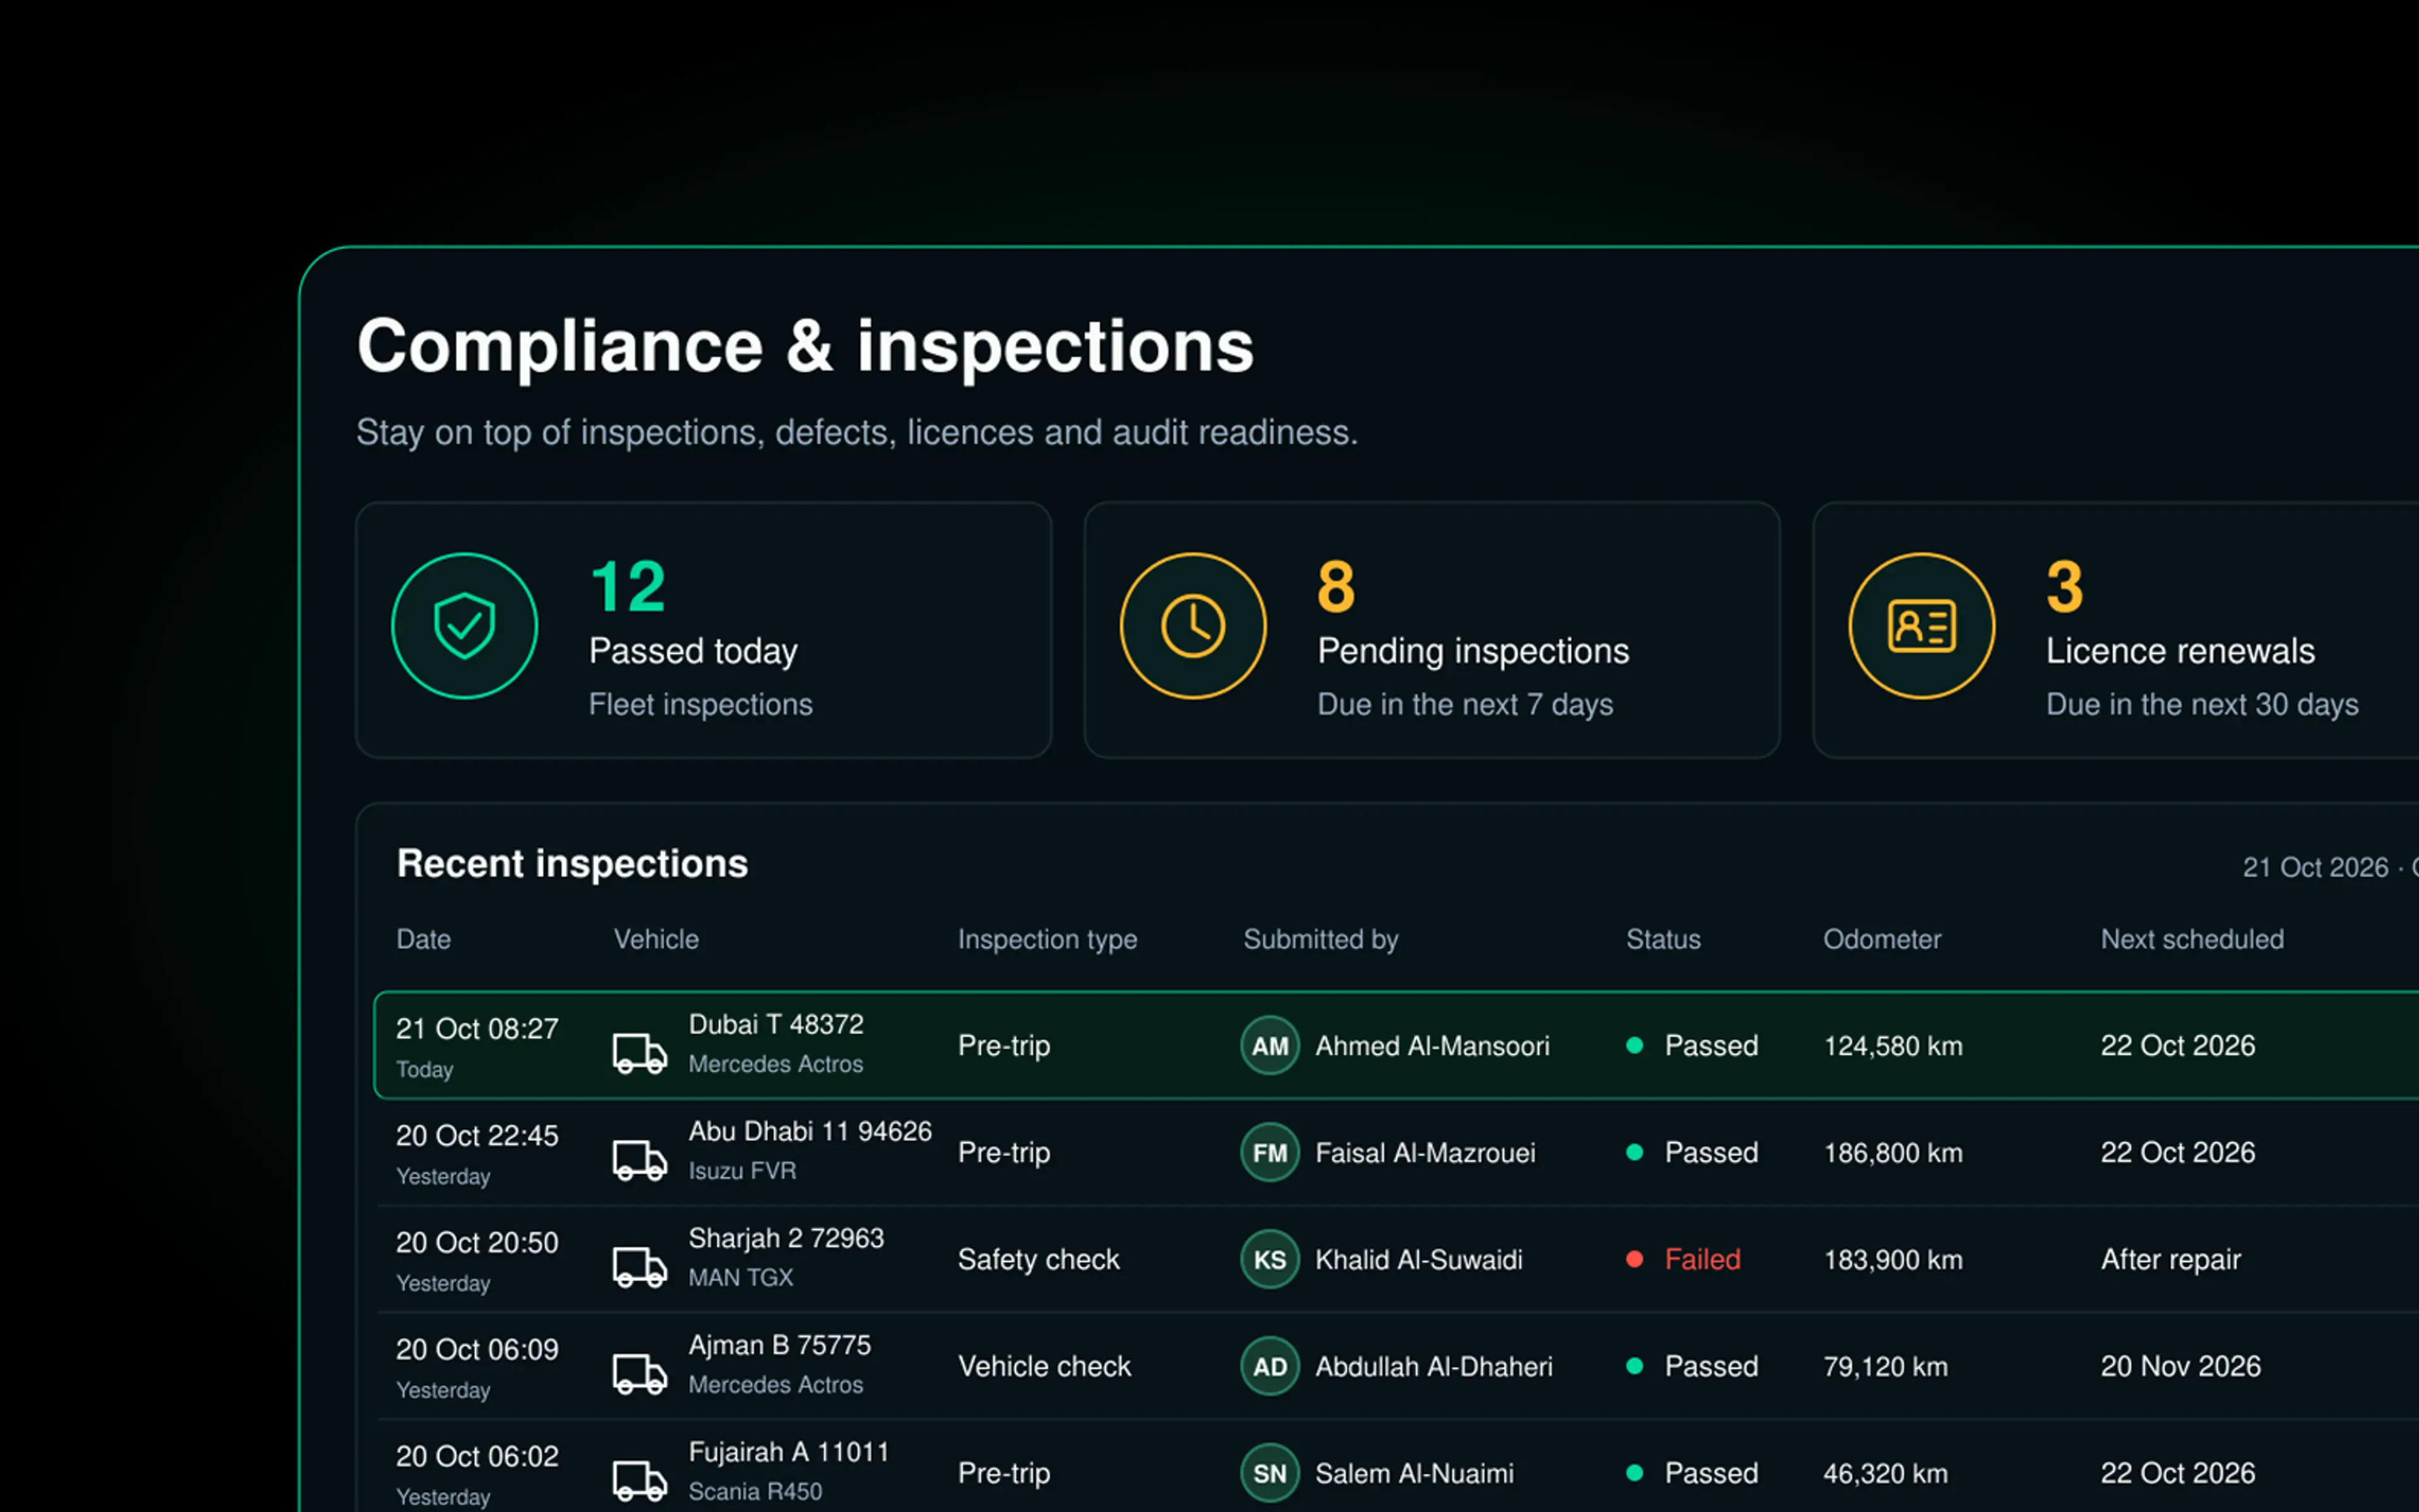This screenshot has height=1512, width=2419.
Task: Click the 46,320 km odometer value
Action: pos(1885,1474)
